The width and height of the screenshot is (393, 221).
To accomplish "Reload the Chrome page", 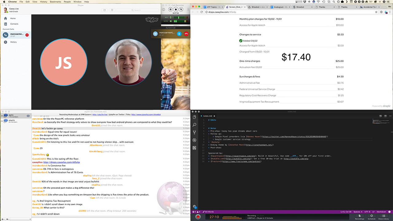I will [x=202, y=12].
